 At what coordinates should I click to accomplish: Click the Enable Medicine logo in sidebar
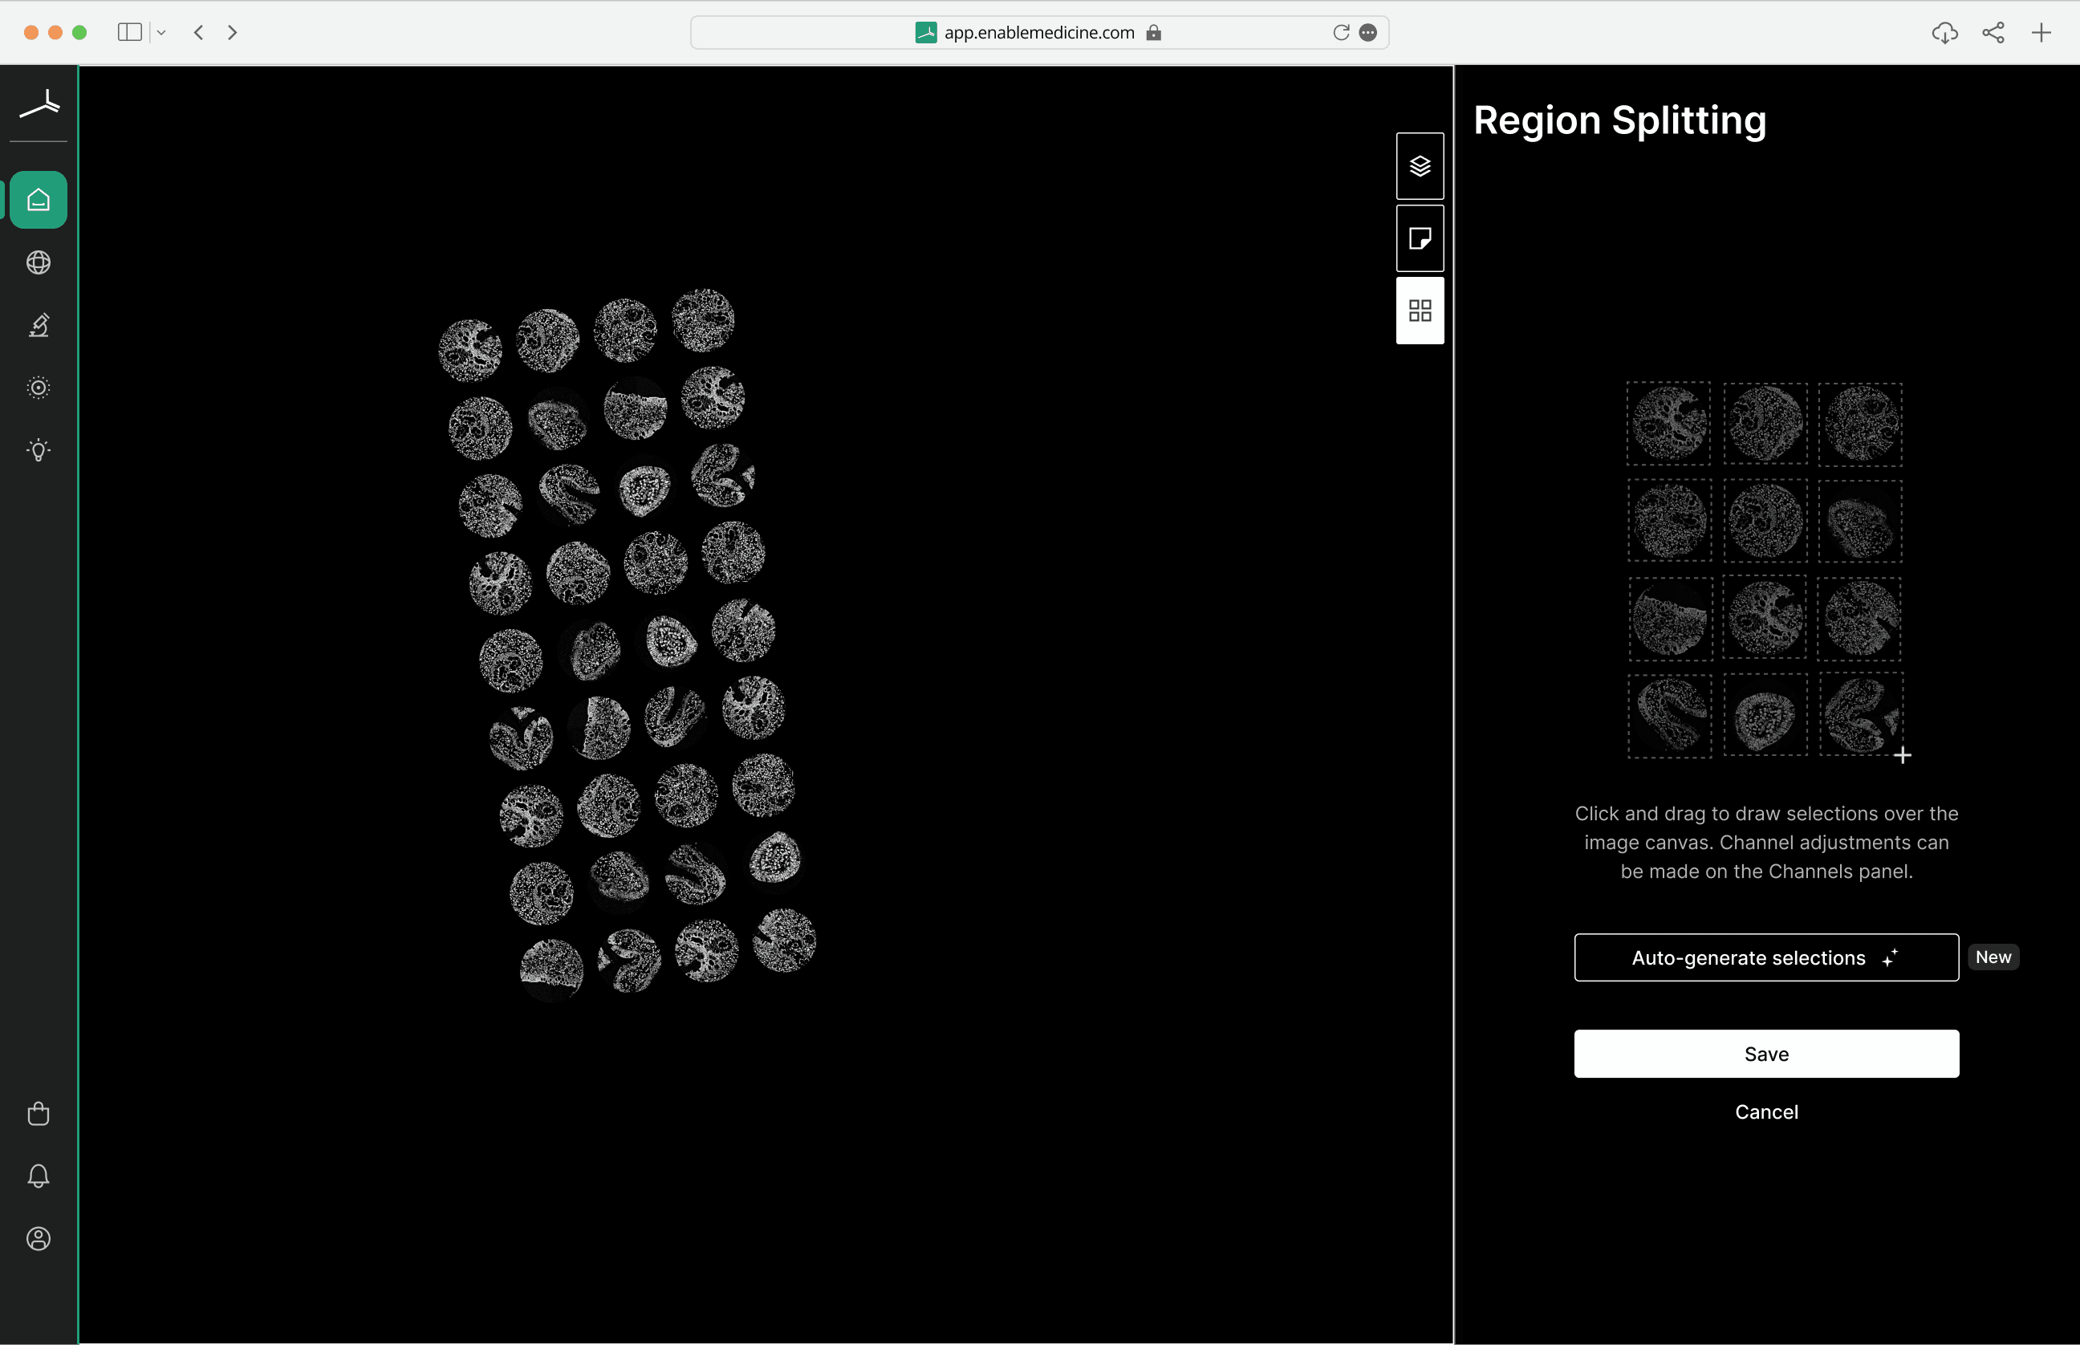(39, 104)
